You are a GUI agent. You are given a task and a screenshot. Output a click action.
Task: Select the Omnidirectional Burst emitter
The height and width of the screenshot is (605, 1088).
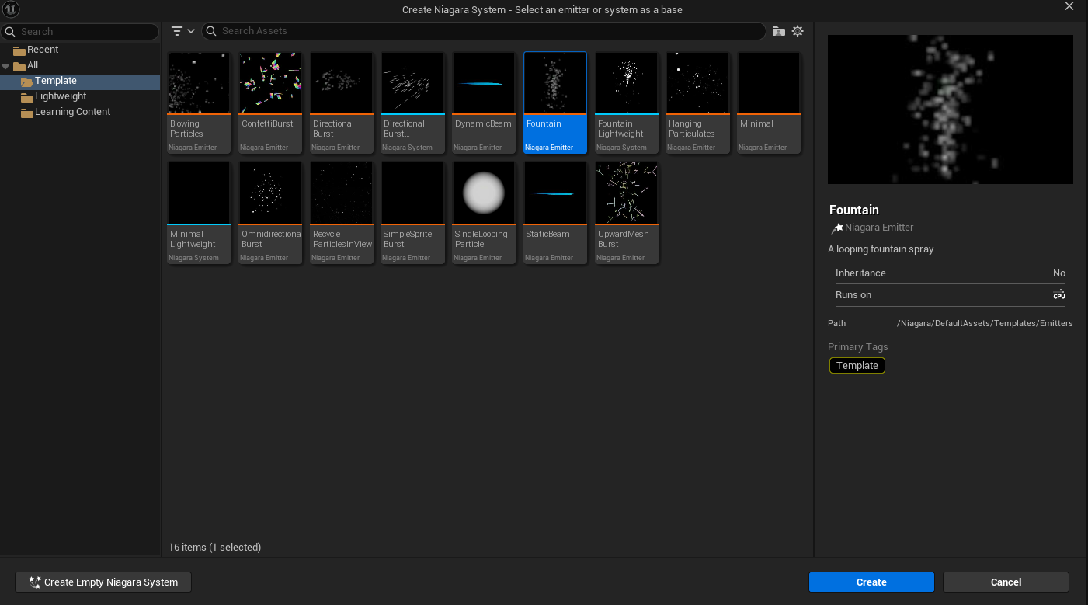coord(270,213)
